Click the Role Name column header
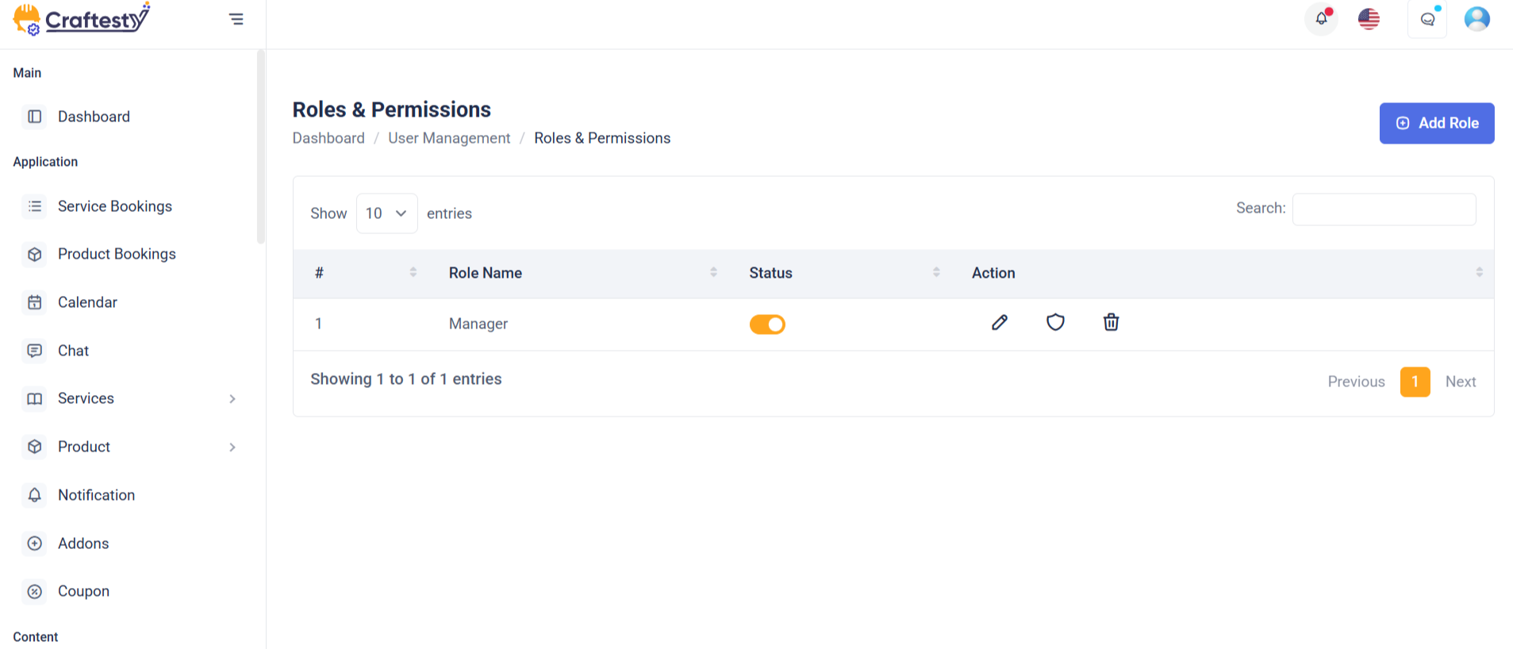 coord(486,273)
